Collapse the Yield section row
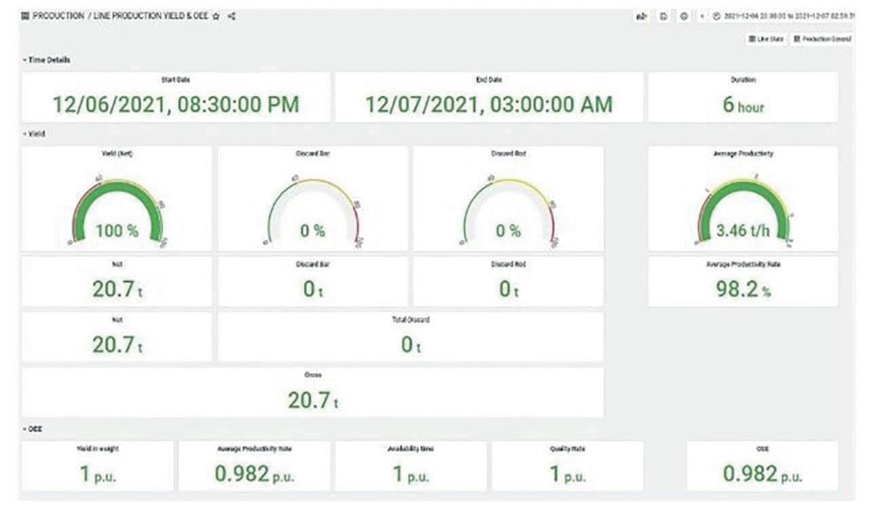This screenshot has width=875, height=509. [33, 134]
